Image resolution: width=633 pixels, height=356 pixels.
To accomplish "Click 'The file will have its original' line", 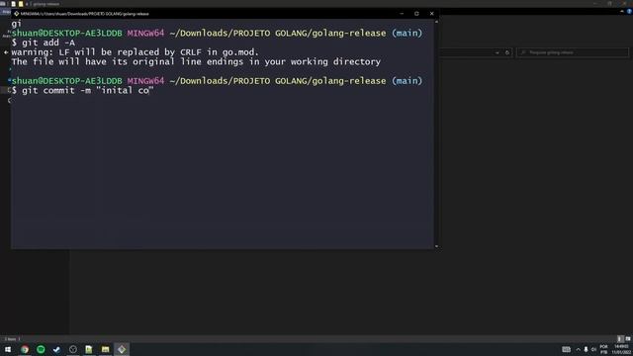I will [196, 61].
